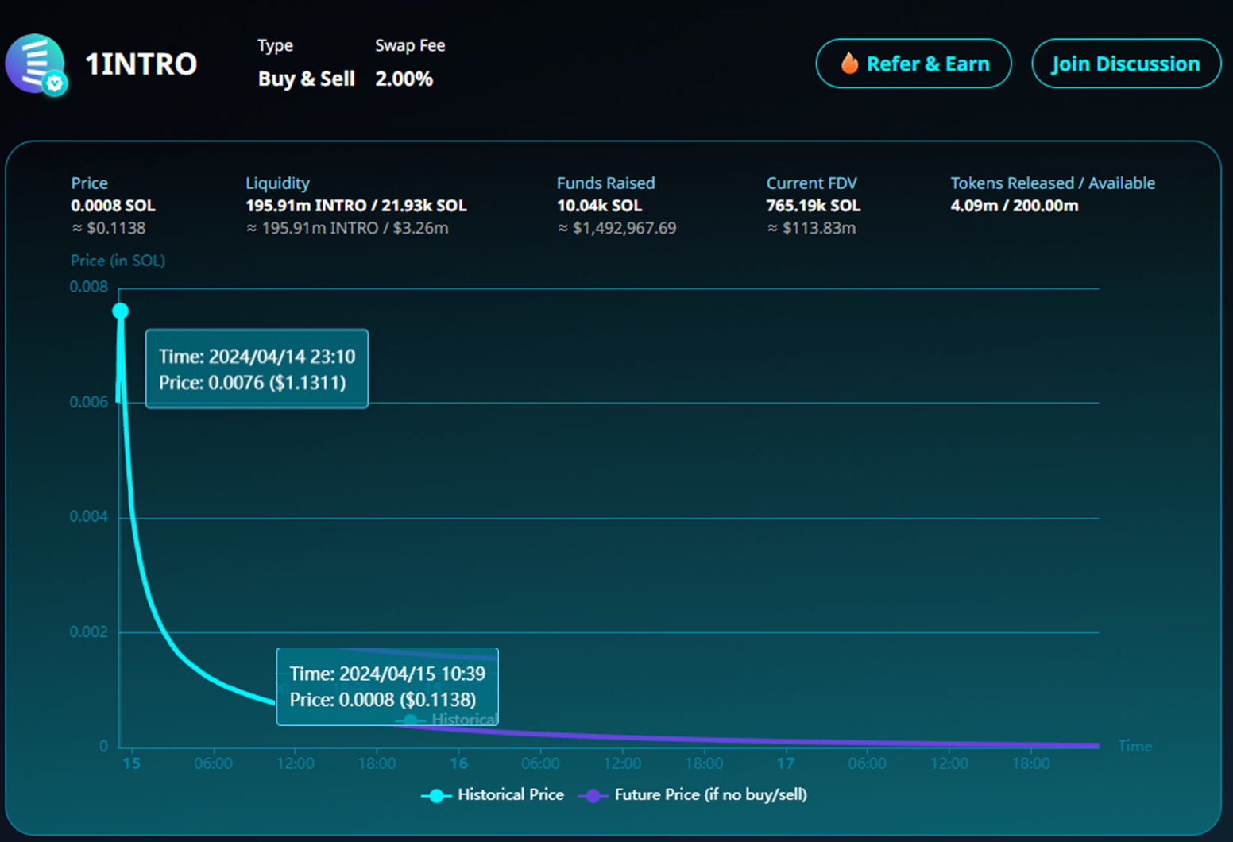
Task: Click the Refer & Earn text
Action: tap(927, 64)
